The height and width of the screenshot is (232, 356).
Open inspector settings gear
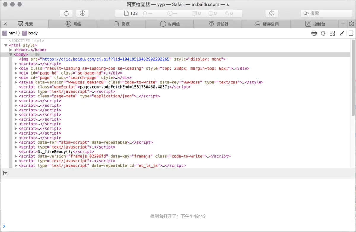tap(352, 24)
